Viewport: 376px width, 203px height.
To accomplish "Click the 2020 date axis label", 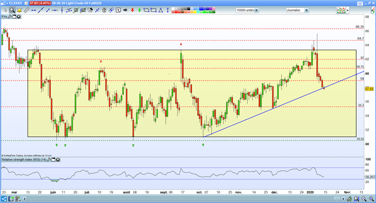I will (310, 192).
